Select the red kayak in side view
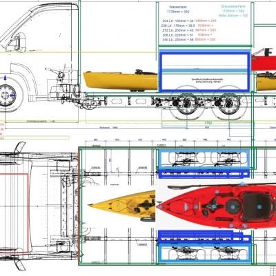 (x=264, y=60)
